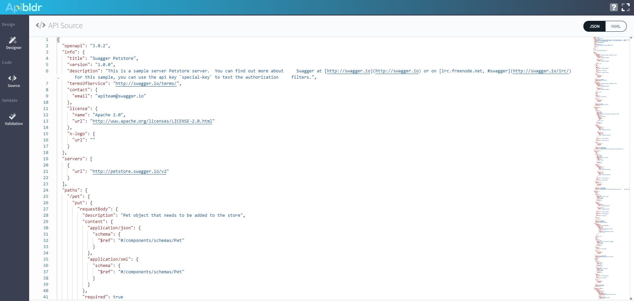Click the vertical scrollbar at far right
The image size is (634, 301).
pyautogui.click(x=631, y=99)
